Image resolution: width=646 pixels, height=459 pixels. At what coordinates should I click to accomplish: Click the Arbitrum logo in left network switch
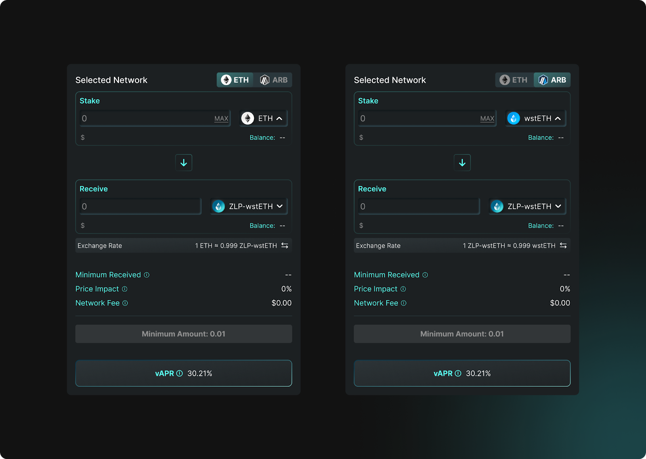click(x=264, y=80)
